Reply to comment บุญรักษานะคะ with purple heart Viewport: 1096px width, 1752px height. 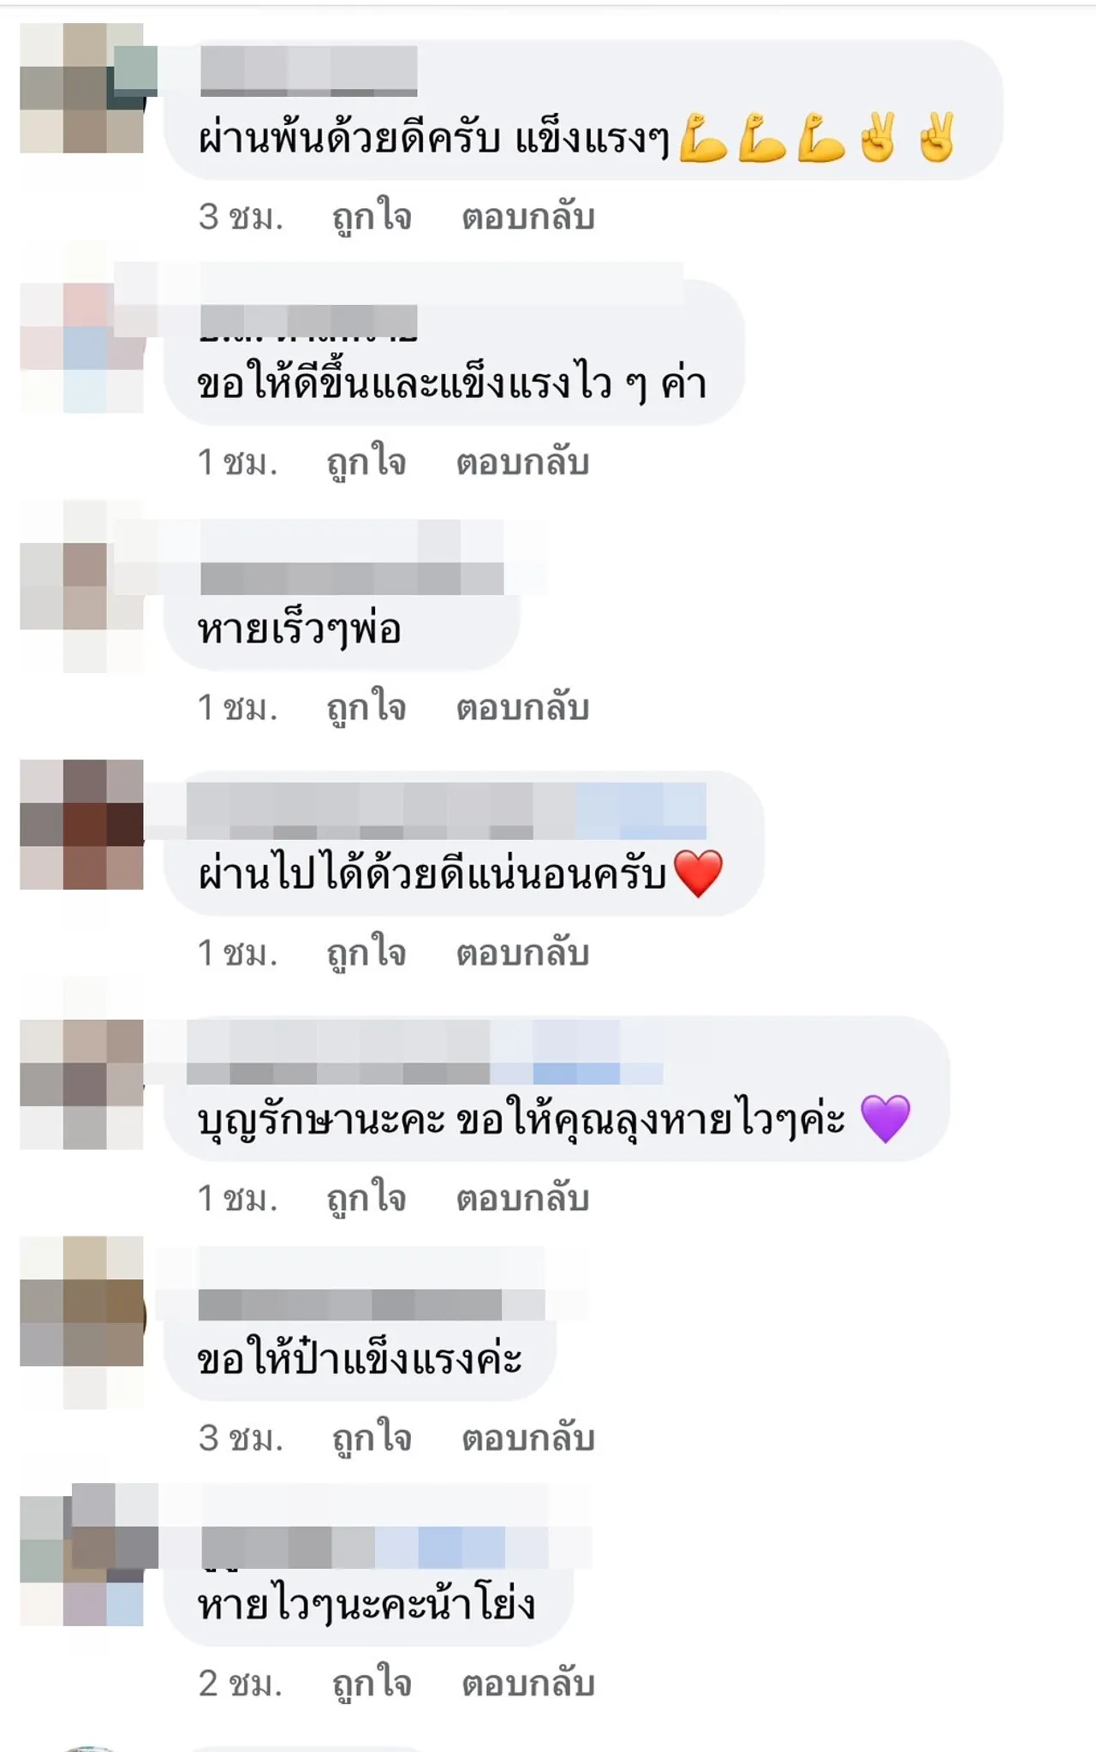tap(522, 1198)
